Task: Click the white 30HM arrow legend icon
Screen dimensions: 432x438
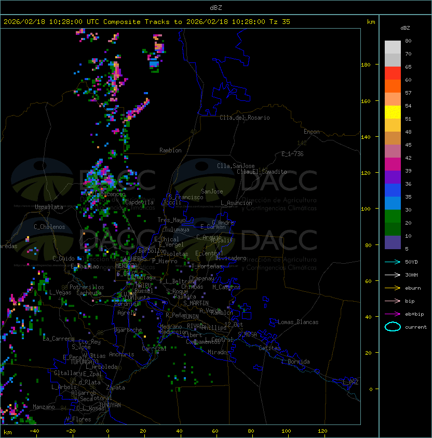Action: (x=393, y=275)
